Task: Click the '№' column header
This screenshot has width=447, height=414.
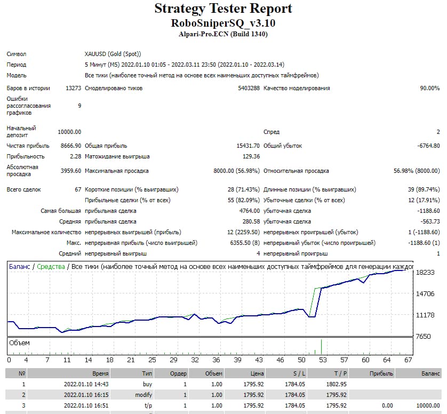Action: coord(22,374)
